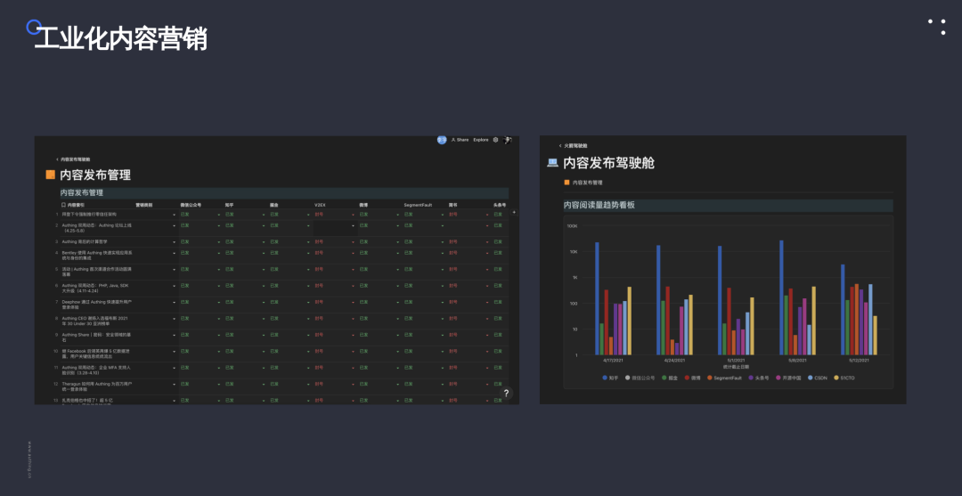Open 微信公众号 status dropdown in row 1

(x=200, y=215)
